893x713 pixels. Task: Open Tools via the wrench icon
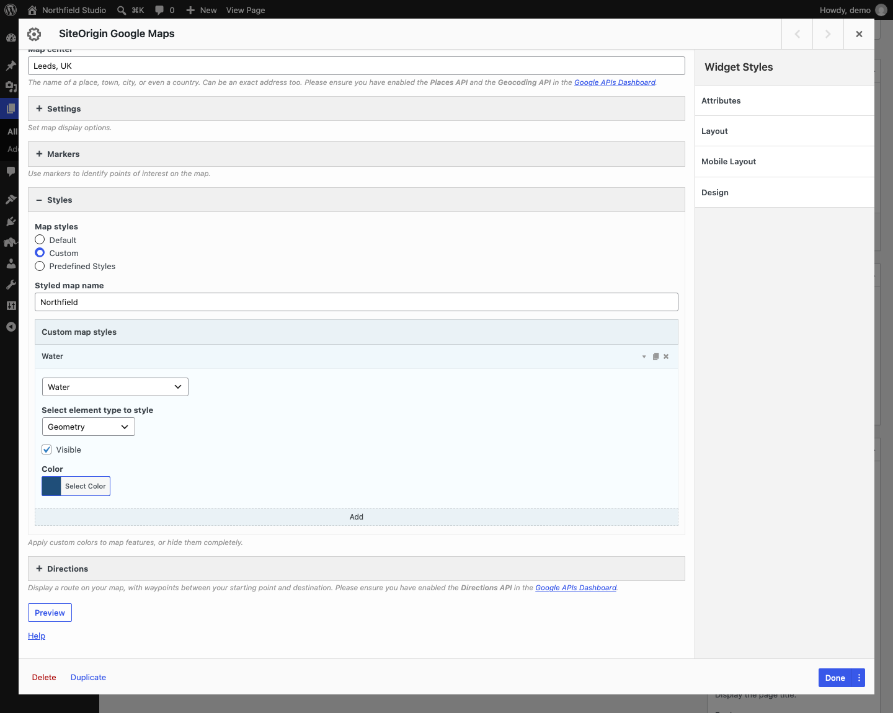click(11, 285)
